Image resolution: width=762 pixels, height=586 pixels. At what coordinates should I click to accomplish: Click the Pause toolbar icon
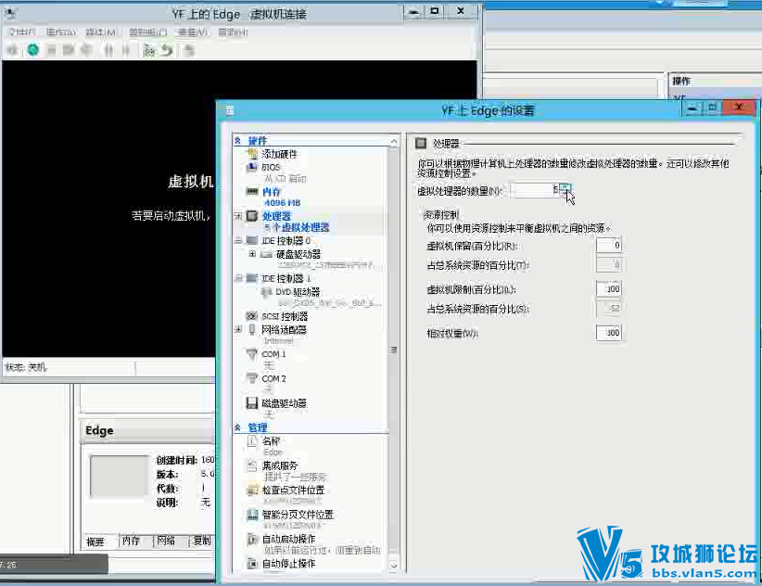click(108, 49)
